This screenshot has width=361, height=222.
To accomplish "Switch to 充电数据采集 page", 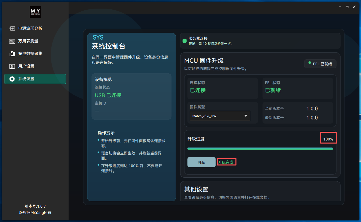I will tap(35, 54).
